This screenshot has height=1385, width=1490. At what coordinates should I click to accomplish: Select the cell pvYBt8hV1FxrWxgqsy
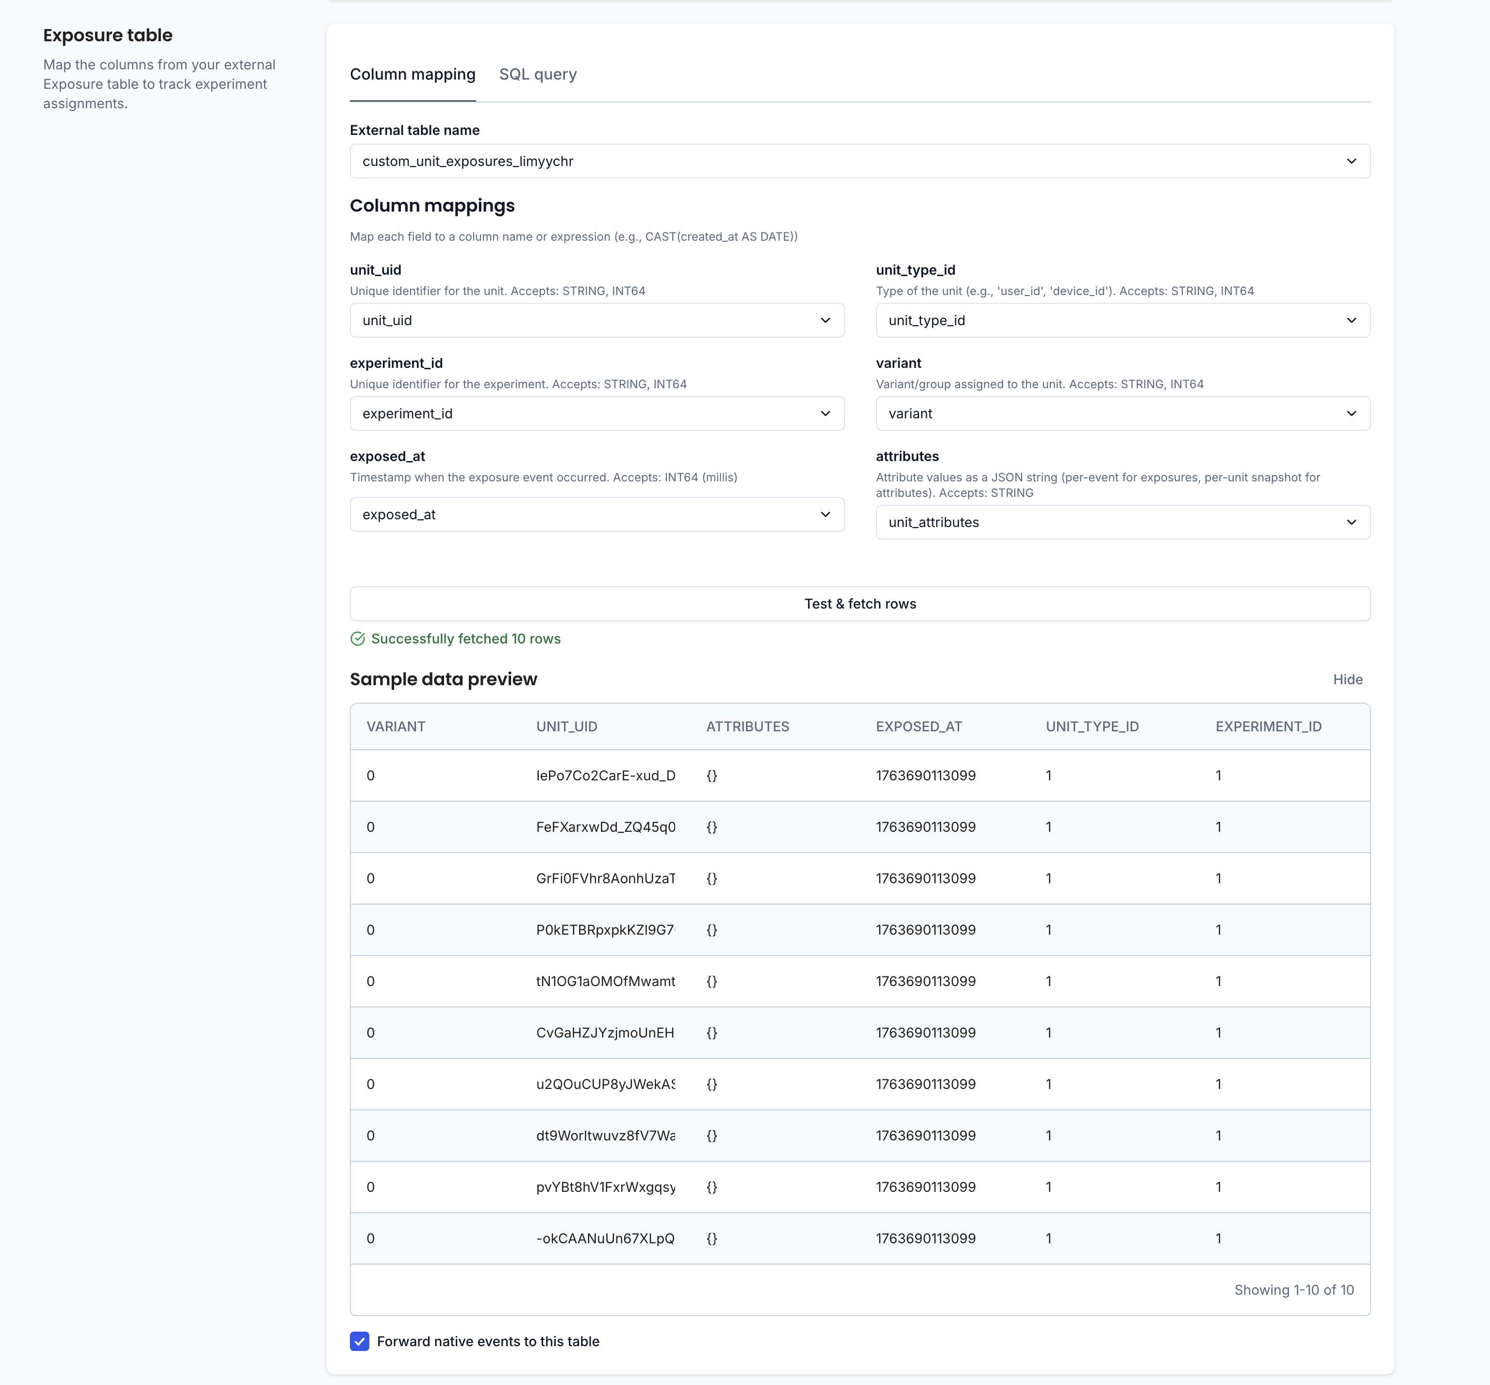click(606, 1187)
